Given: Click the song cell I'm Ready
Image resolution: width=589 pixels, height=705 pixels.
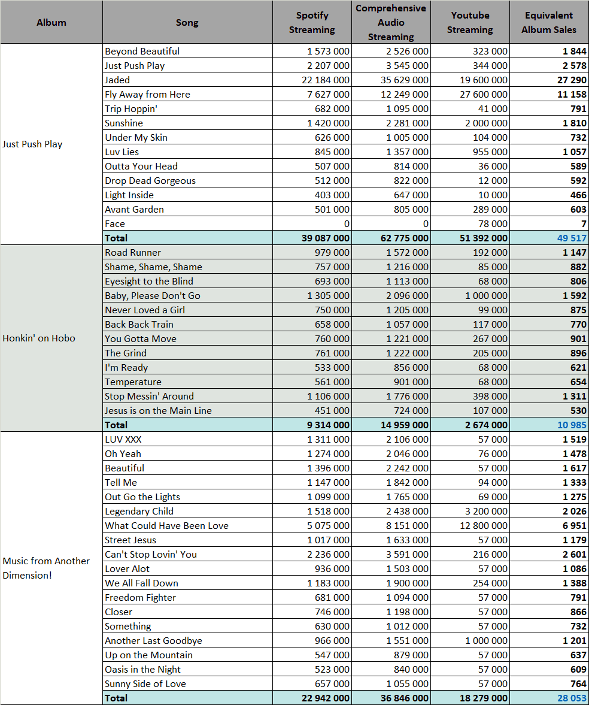Looking at the screenshot, I should (187, 368).
